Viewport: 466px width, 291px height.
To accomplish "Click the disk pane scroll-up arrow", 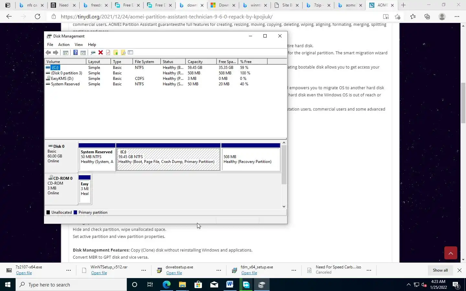I will (284, 143).
